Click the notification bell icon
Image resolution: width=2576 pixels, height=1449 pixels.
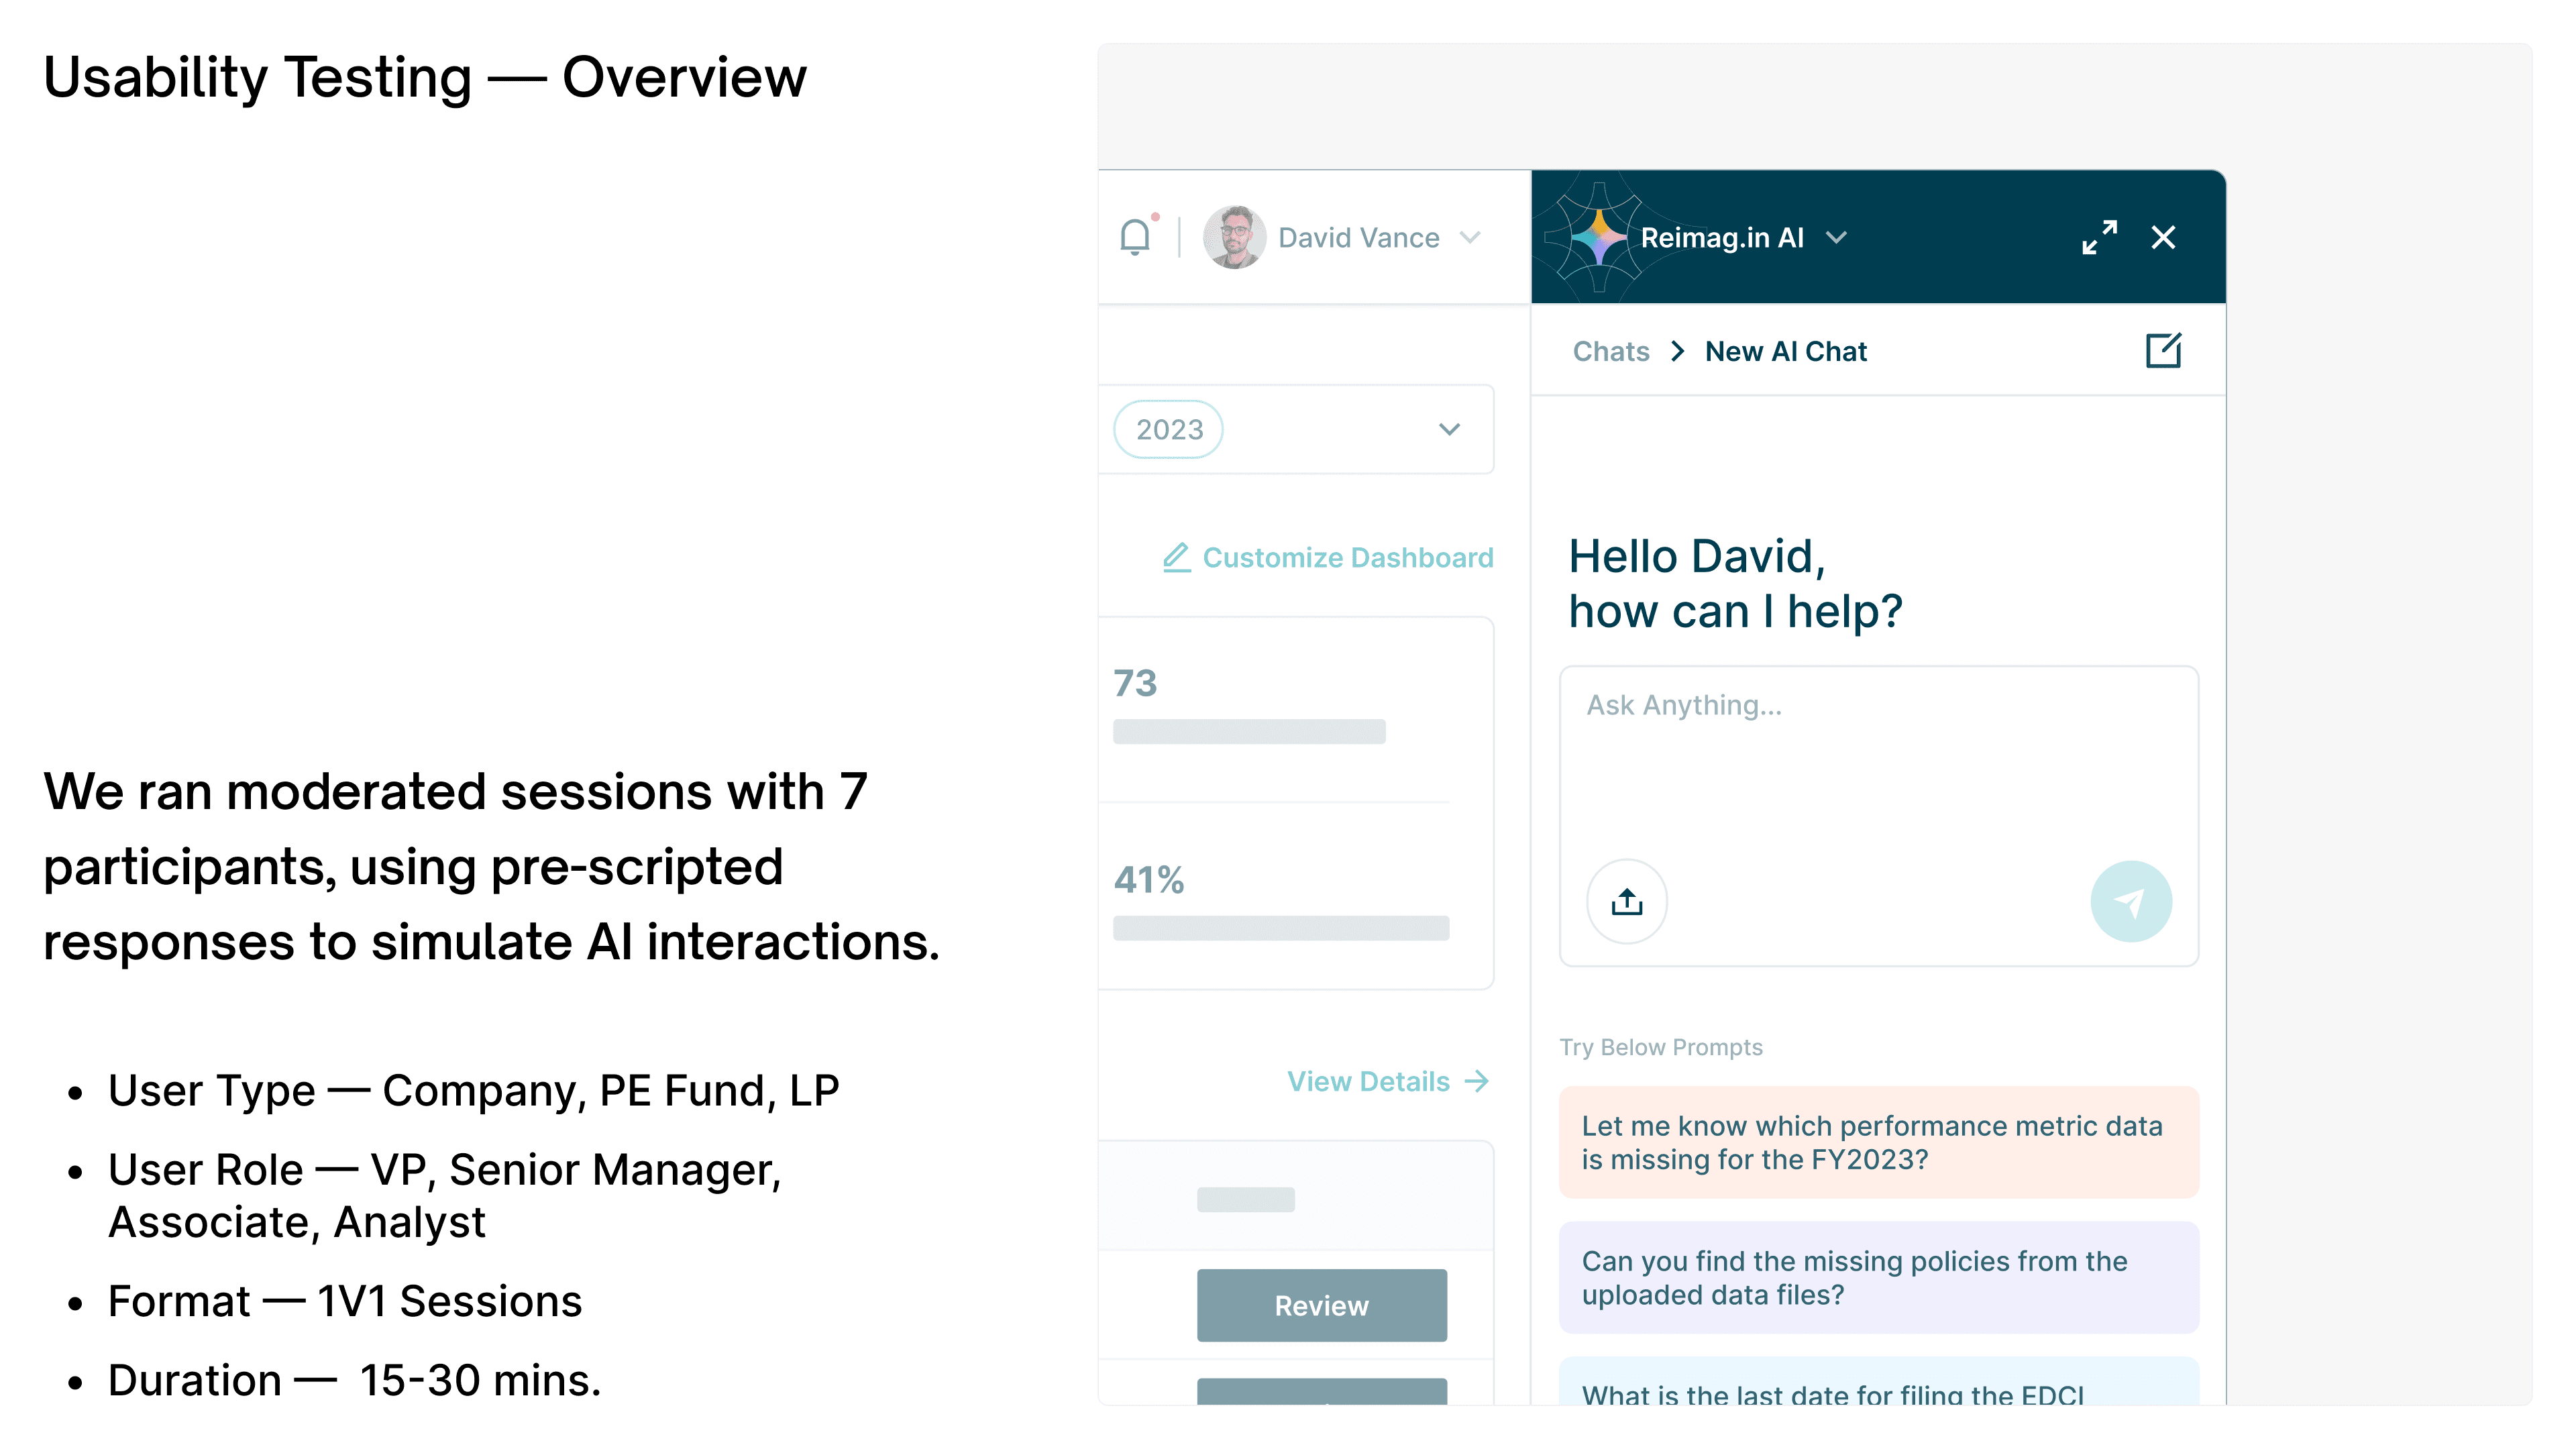click(1135, 237)
